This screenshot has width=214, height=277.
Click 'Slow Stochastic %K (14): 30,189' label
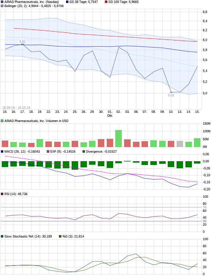pos(28,236)
